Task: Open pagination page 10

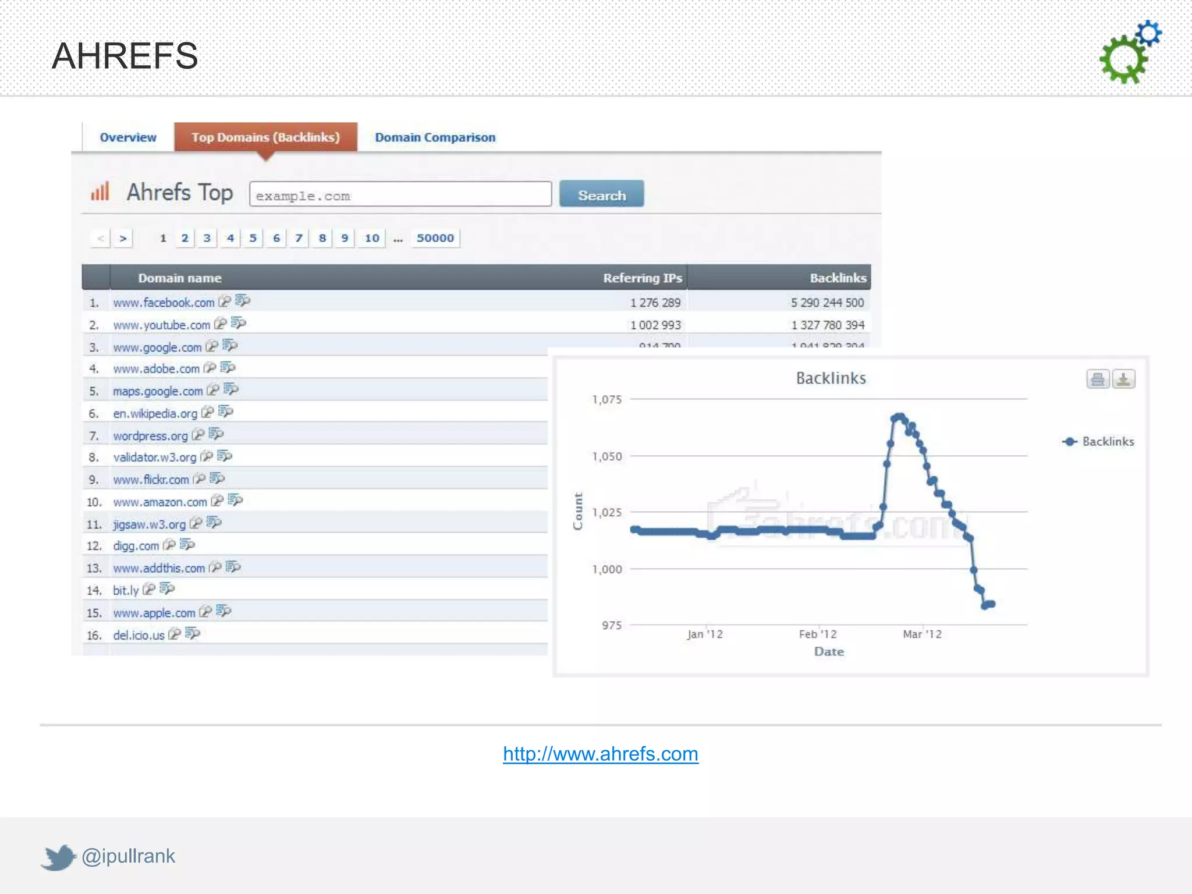Action: (x=372, y=238)
